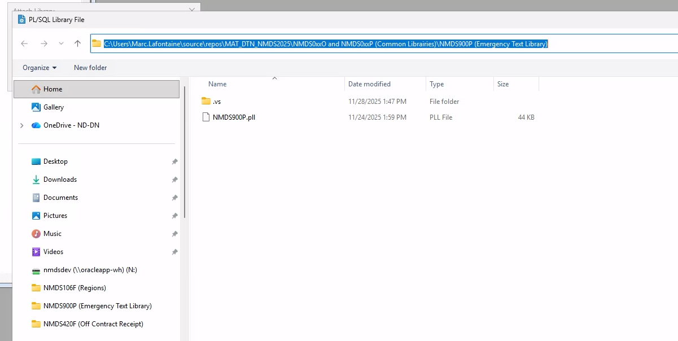Click the Forward navigation arrow
The image size is (678, 341).
43,43
